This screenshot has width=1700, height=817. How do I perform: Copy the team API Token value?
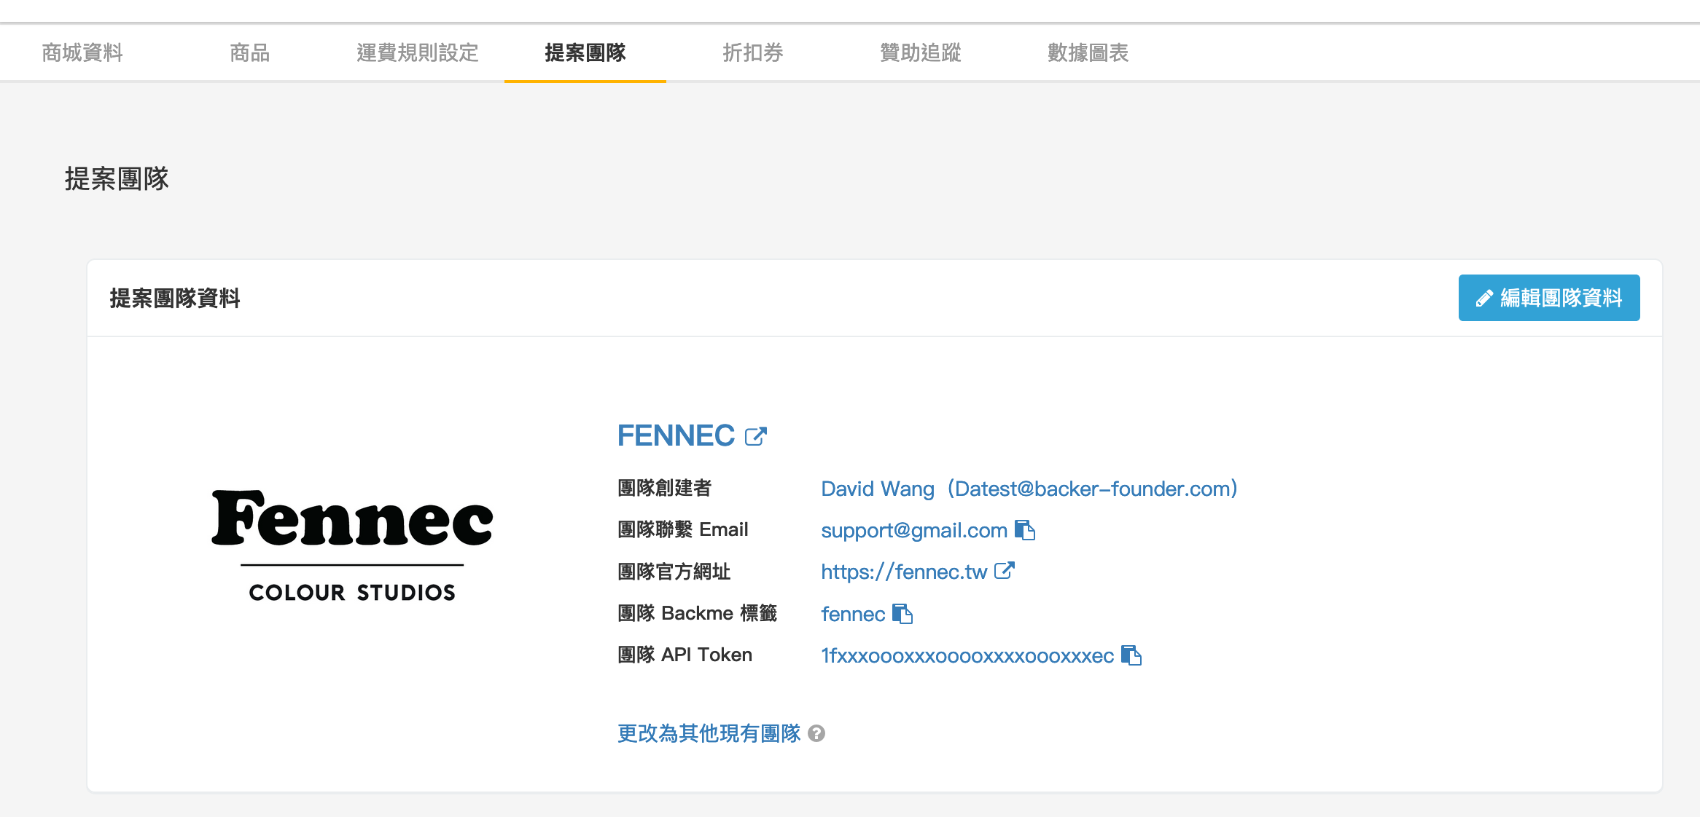pyautogui.click(x=1131, y=655)
